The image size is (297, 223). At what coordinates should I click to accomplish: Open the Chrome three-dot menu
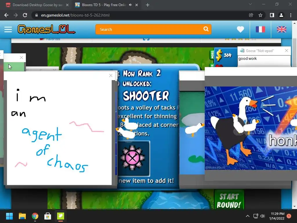tap(291, 15)
